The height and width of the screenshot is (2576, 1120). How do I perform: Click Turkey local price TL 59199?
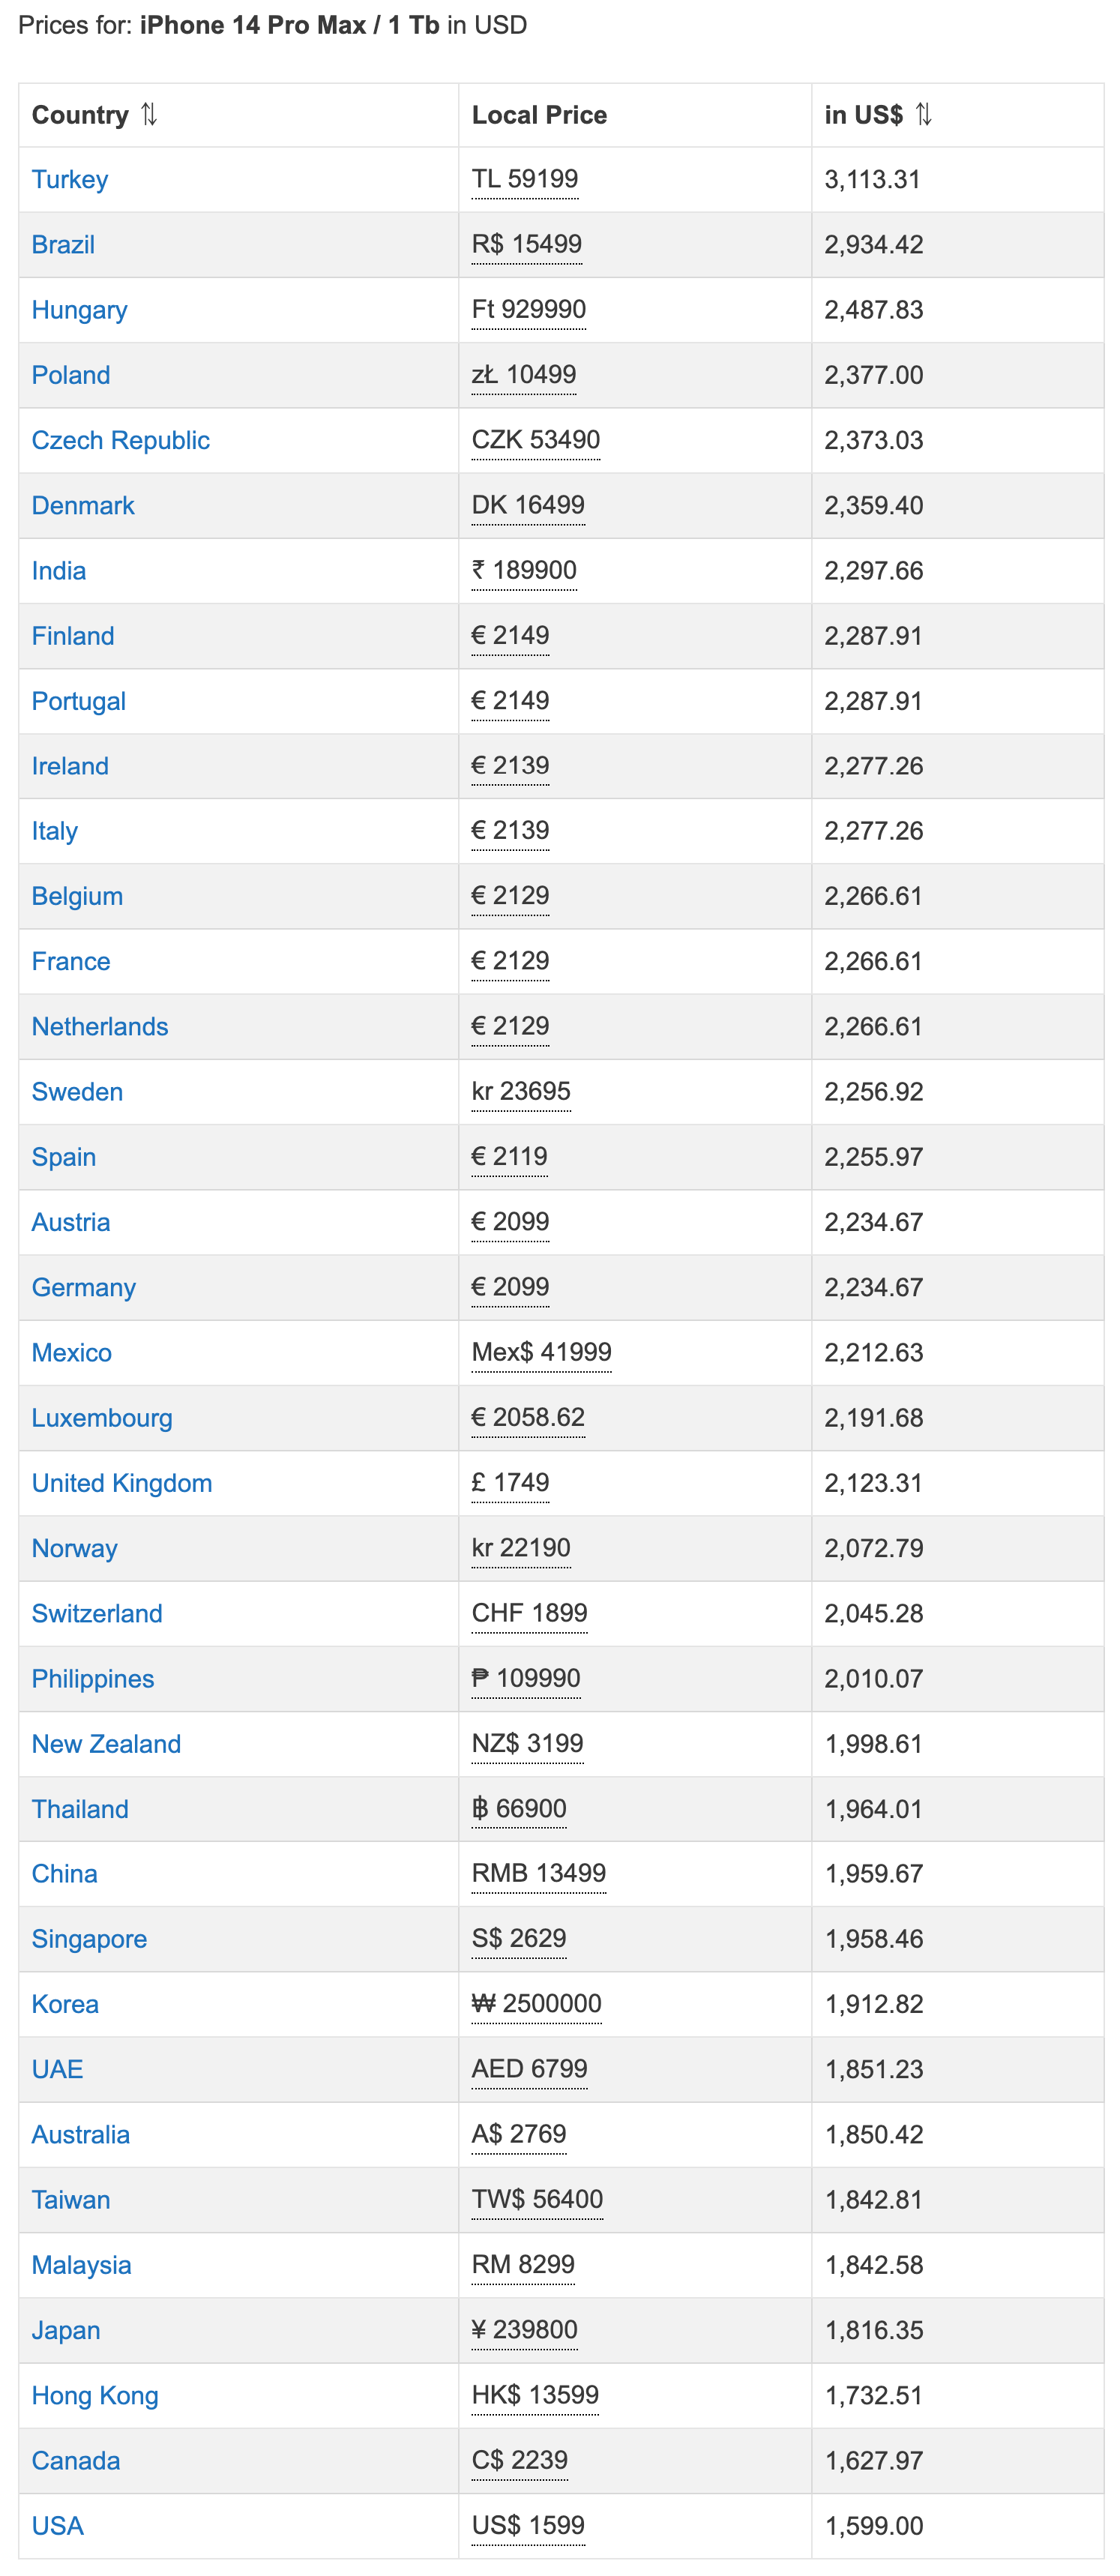tap(525, 179)
